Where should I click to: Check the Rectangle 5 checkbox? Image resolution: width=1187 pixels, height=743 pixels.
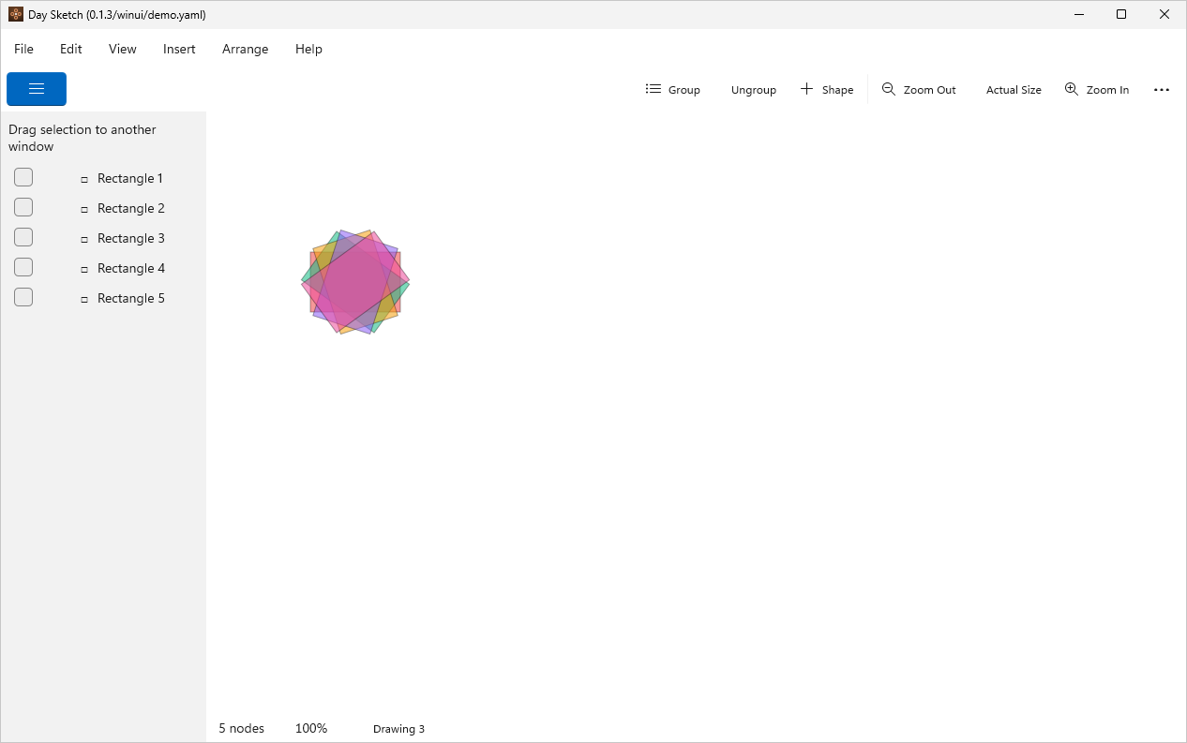[23, 297]
